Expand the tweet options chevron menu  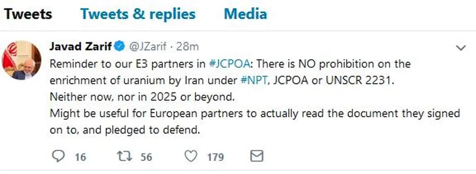click(x=461, y=48)
